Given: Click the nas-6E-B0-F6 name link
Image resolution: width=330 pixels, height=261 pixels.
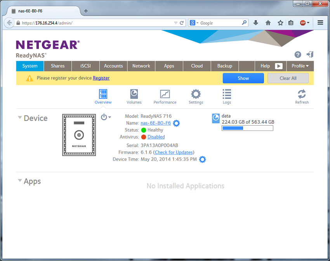Looking at the screenshot, I should tap(156, 123).
